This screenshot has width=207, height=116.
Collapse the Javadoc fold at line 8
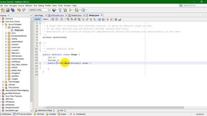(x=40, y=43)
